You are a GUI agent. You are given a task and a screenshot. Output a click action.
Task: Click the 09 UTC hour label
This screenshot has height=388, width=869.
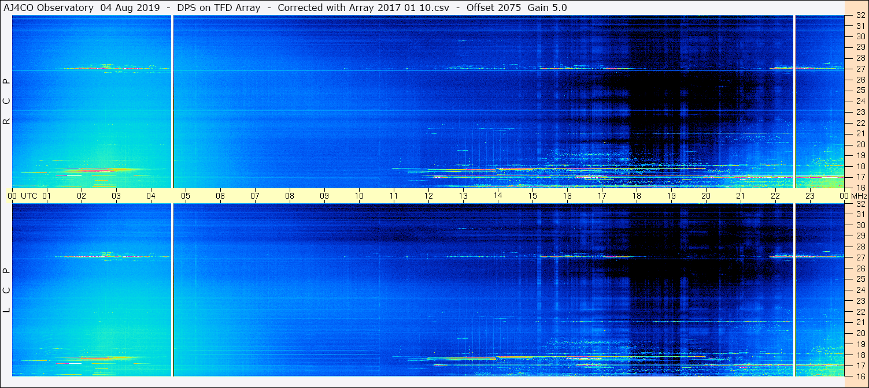coord(324,196)
